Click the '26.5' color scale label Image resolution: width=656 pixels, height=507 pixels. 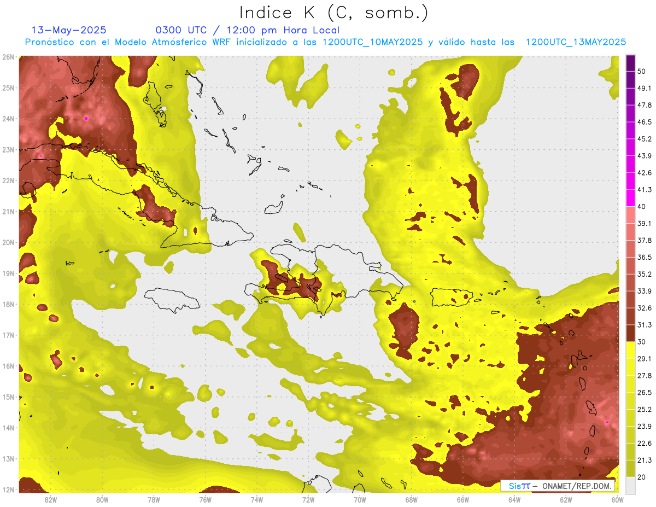point(645,392)
